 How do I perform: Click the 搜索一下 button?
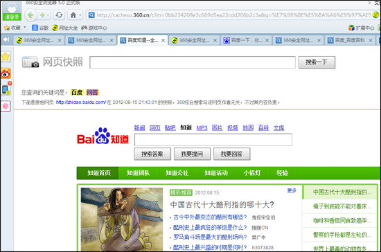pyautogui.click(x=317, y=62)
